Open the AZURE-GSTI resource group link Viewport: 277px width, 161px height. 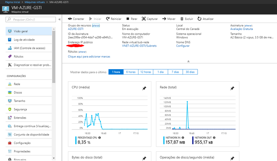76,29
